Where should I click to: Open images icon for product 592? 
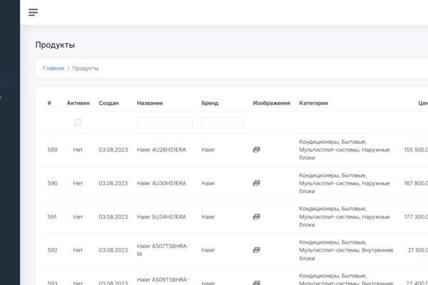click(x=256, y=250)
